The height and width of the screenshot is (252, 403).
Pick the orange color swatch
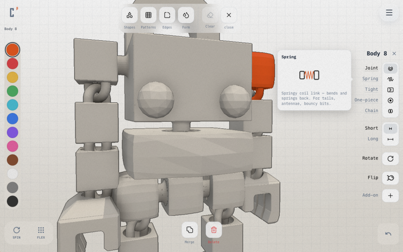[13, 50]
